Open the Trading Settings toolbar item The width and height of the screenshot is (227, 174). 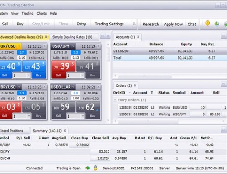point(109,24)
